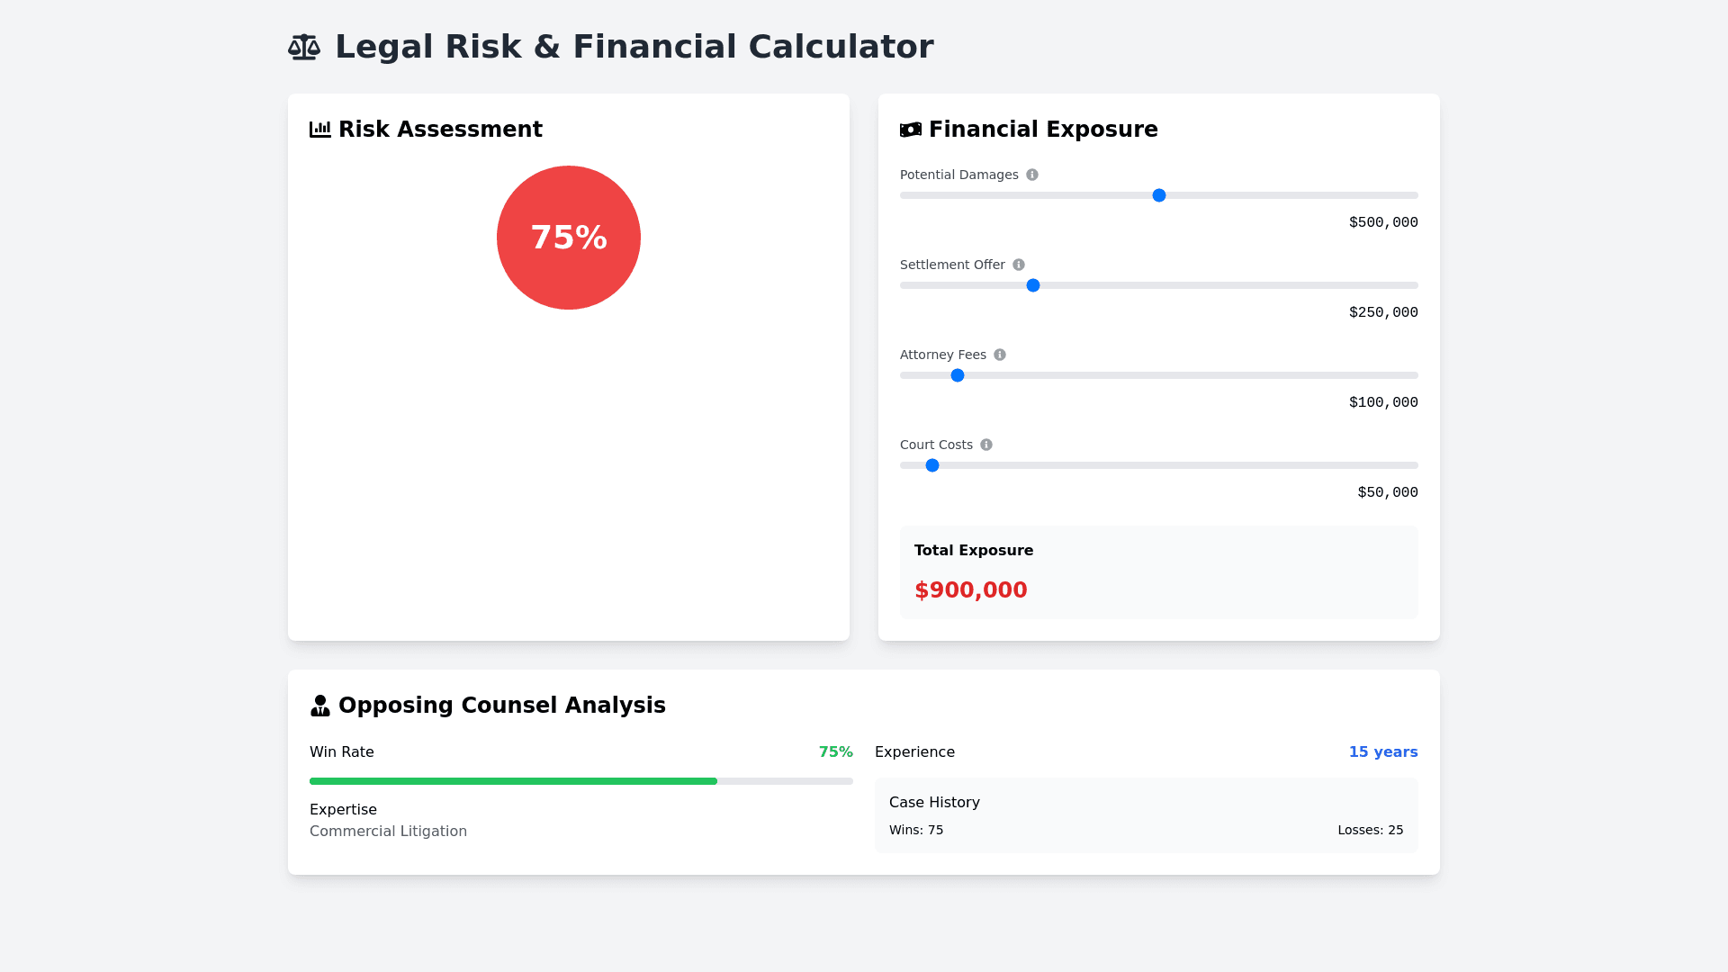This screenshot has height=972, width=1728.
Task: Click the Potential Damages info icon
Action: click(1032, 175)
